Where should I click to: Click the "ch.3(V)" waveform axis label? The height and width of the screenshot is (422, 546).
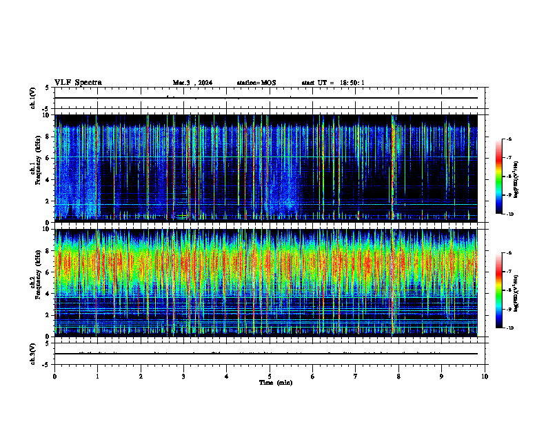pos(33,354)
